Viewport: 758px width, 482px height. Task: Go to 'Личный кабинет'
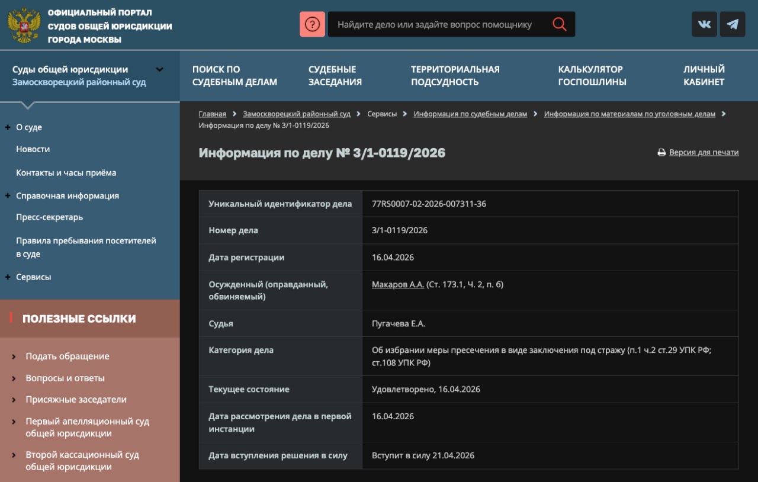tap(704, 76)
